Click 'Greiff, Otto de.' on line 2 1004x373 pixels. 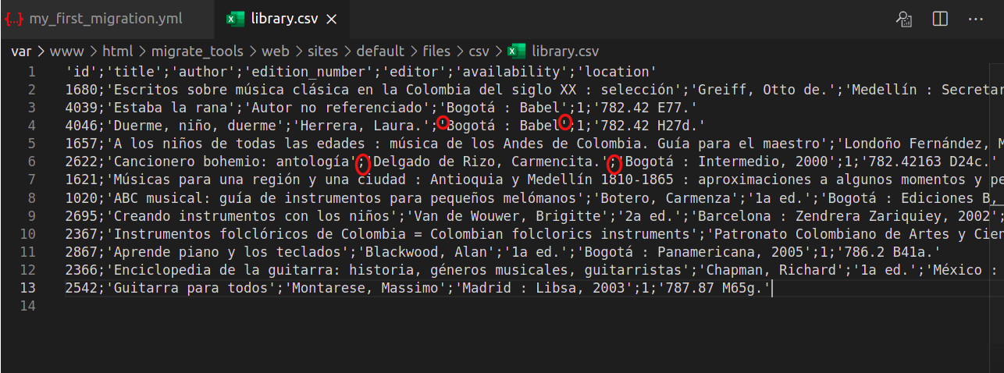(764, 90)
